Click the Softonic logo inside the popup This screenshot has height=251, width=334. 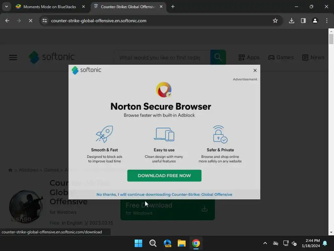click(x=86, y=70)
